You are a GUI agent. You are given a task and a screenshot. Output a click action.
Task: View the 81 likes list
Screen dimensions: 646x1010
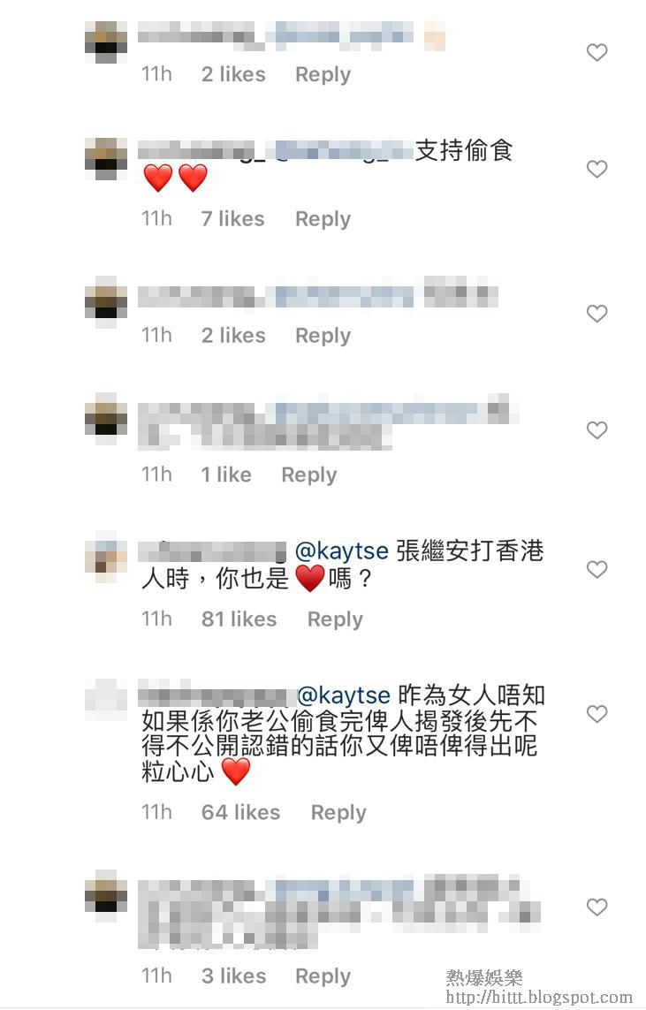point(239,619)
